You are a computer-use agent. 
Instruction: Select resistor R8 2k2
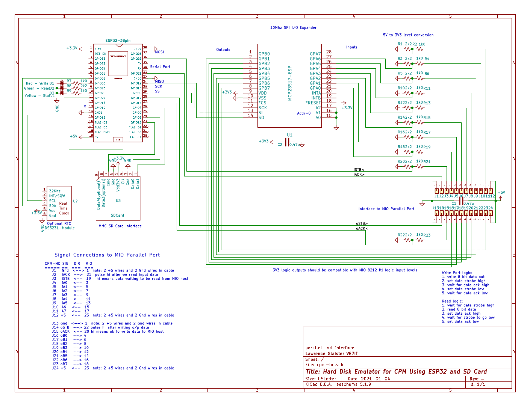point(76,88)
